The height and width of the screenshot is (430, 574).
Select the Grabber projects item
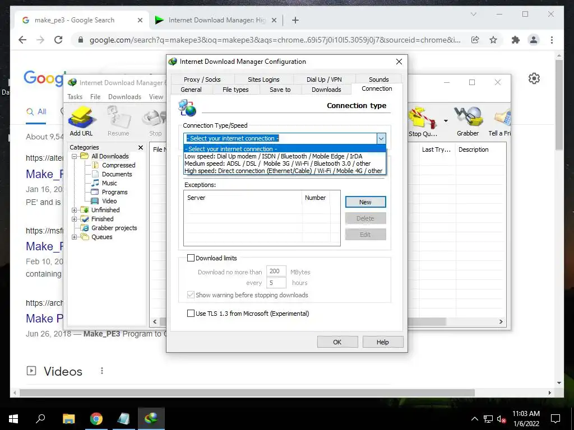[x=114, y=228]
